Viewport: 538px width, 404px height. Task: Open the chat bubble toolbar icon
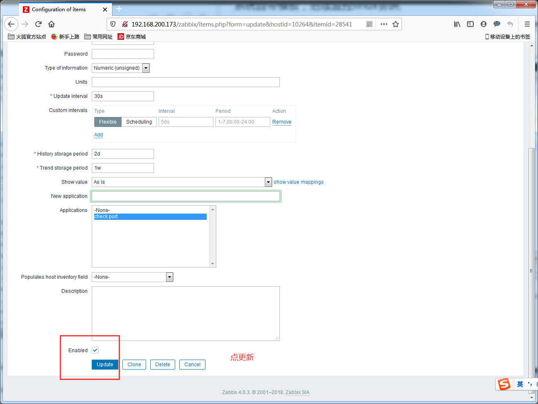(x=497, y=24)
